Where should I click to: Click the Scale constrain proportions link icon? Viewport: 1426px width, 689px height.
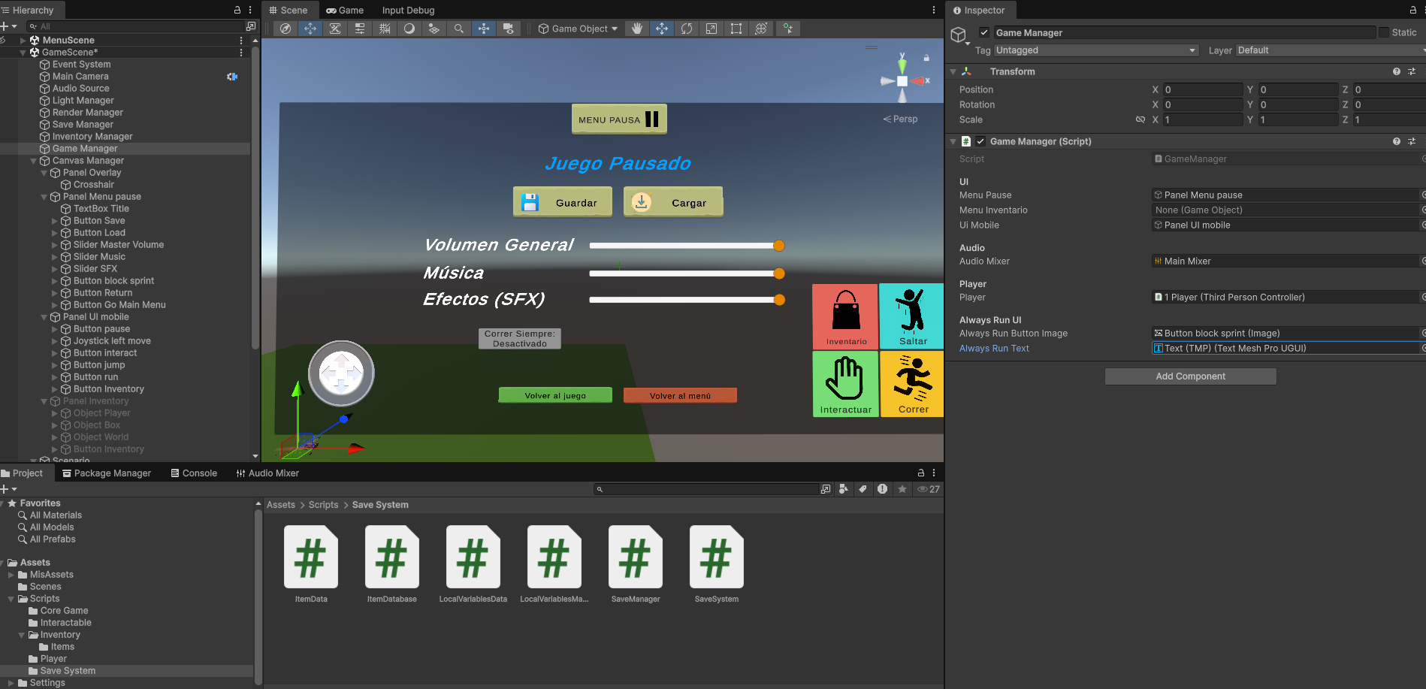click(1140, 119)
